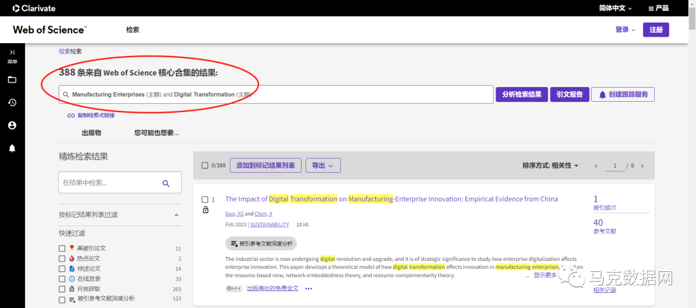The image size is (696, 308).
Task: Click the page number input field
Action: (x=615, y=166)
